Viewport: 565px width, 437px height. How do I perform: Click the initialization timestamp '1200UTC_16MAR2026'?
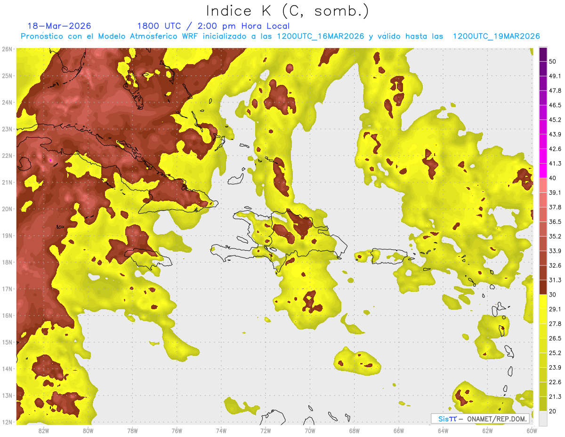321,36
